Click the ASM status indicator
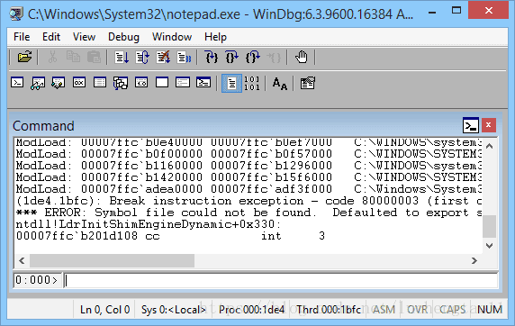The image size is (515, 326). [x=384, y=310]
